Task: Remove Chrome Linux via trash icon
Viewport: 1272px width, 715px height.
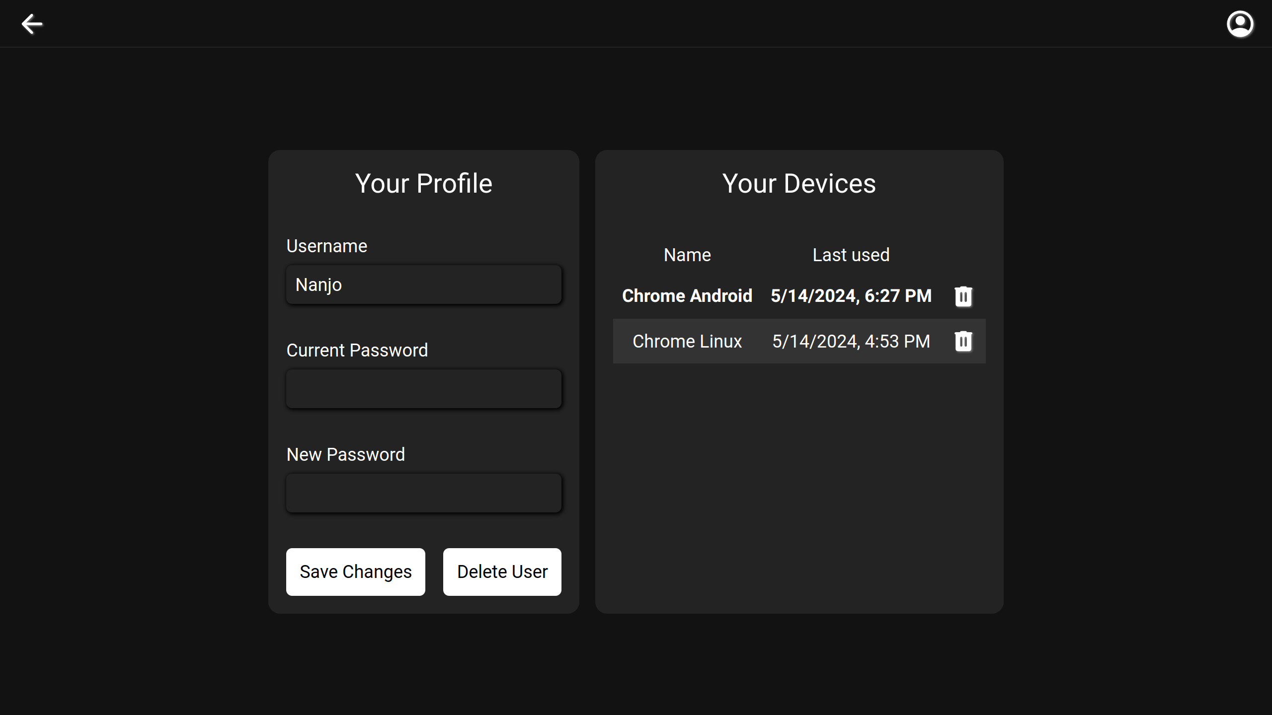Action: 963,341
